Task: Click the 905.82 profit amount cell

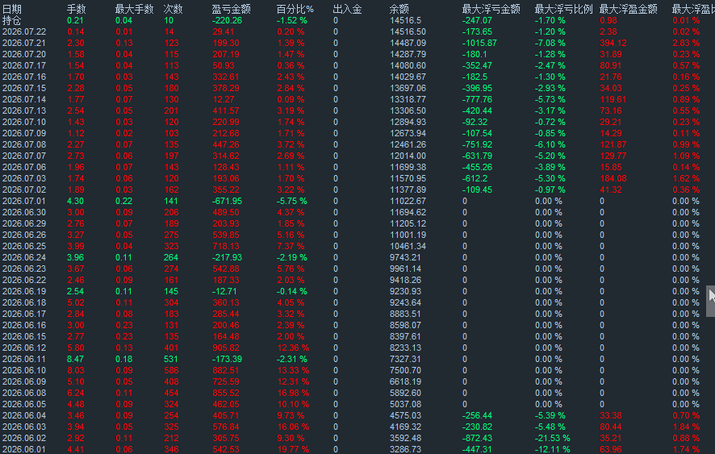Action: [x=226, y=348]
